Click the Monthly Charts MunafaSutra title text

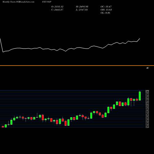[x=18, y=2]
